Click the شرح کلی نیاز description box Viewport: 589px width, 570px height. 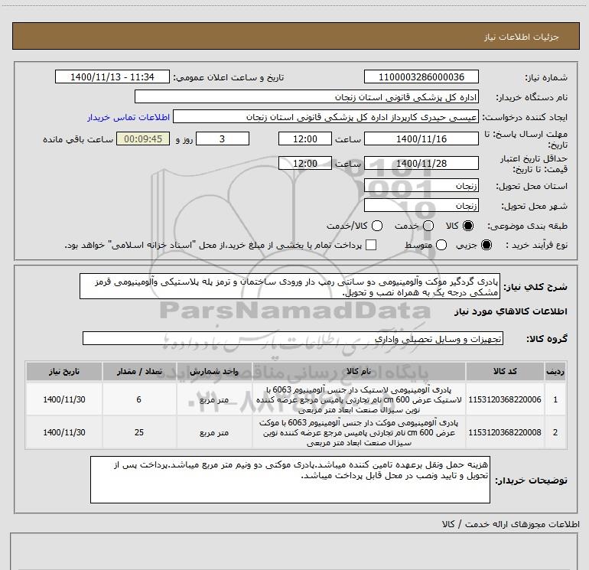click(290, 286)
